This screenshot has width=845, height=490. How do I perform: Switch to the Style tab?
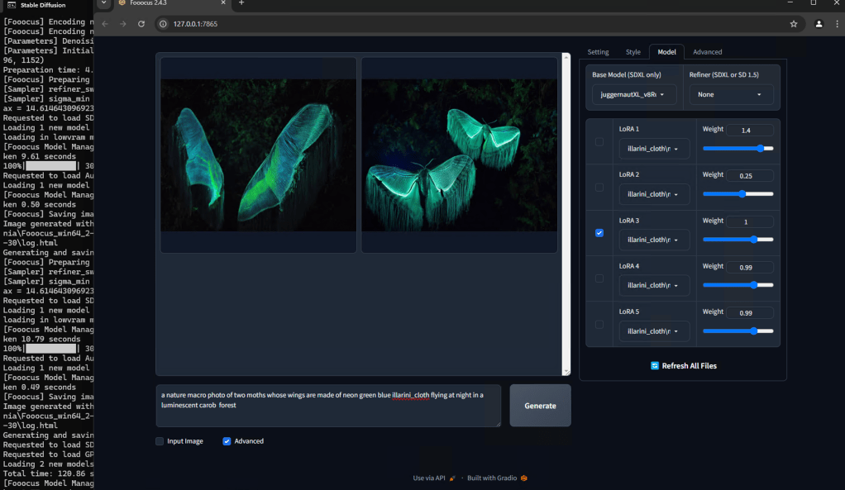click(633, 52)
